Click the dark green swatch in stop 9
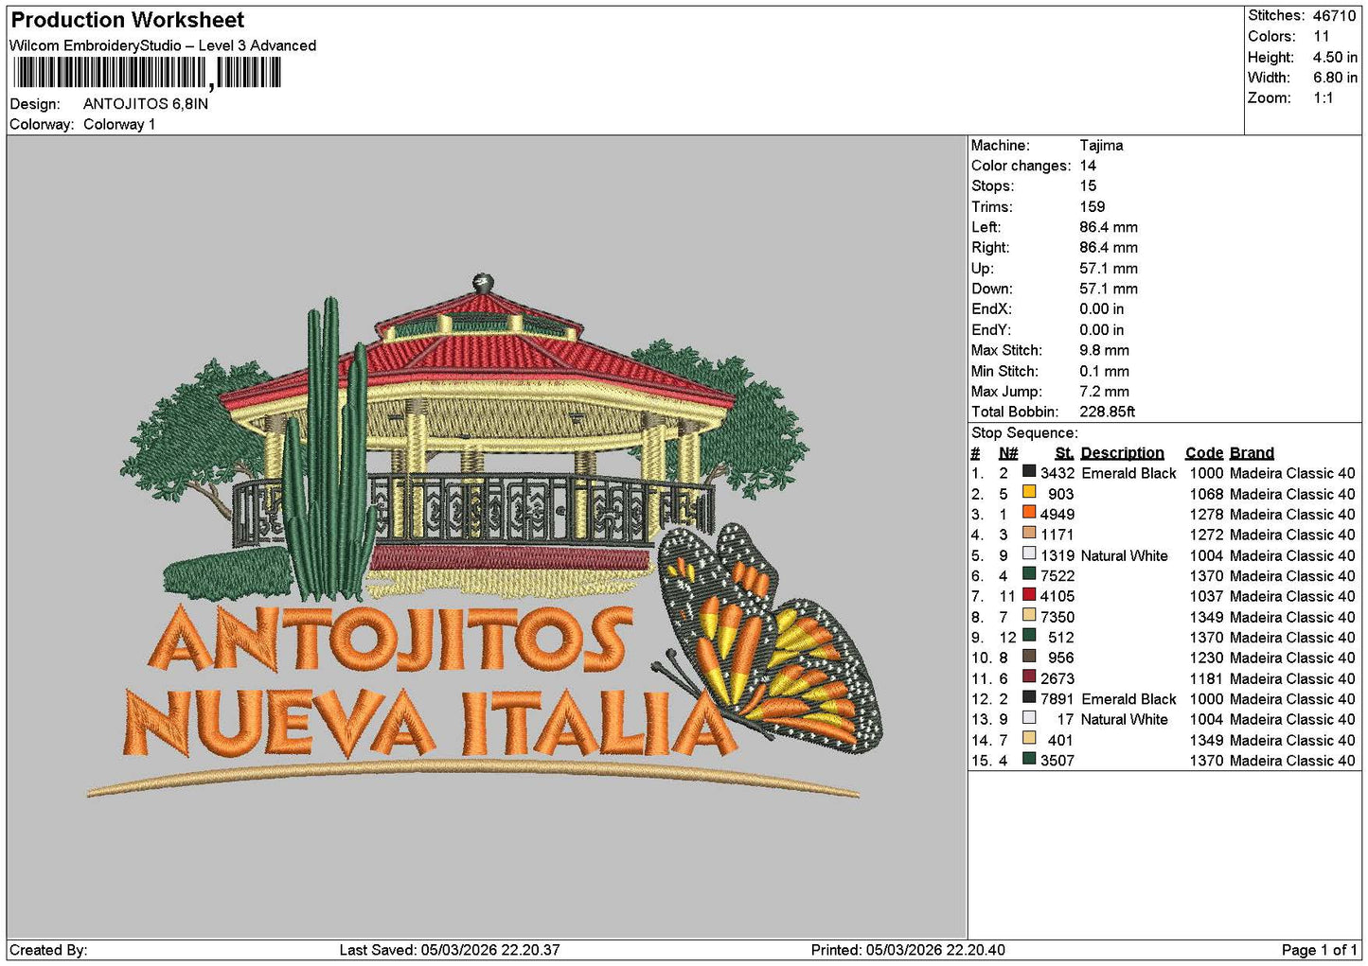 (1029, 635)
